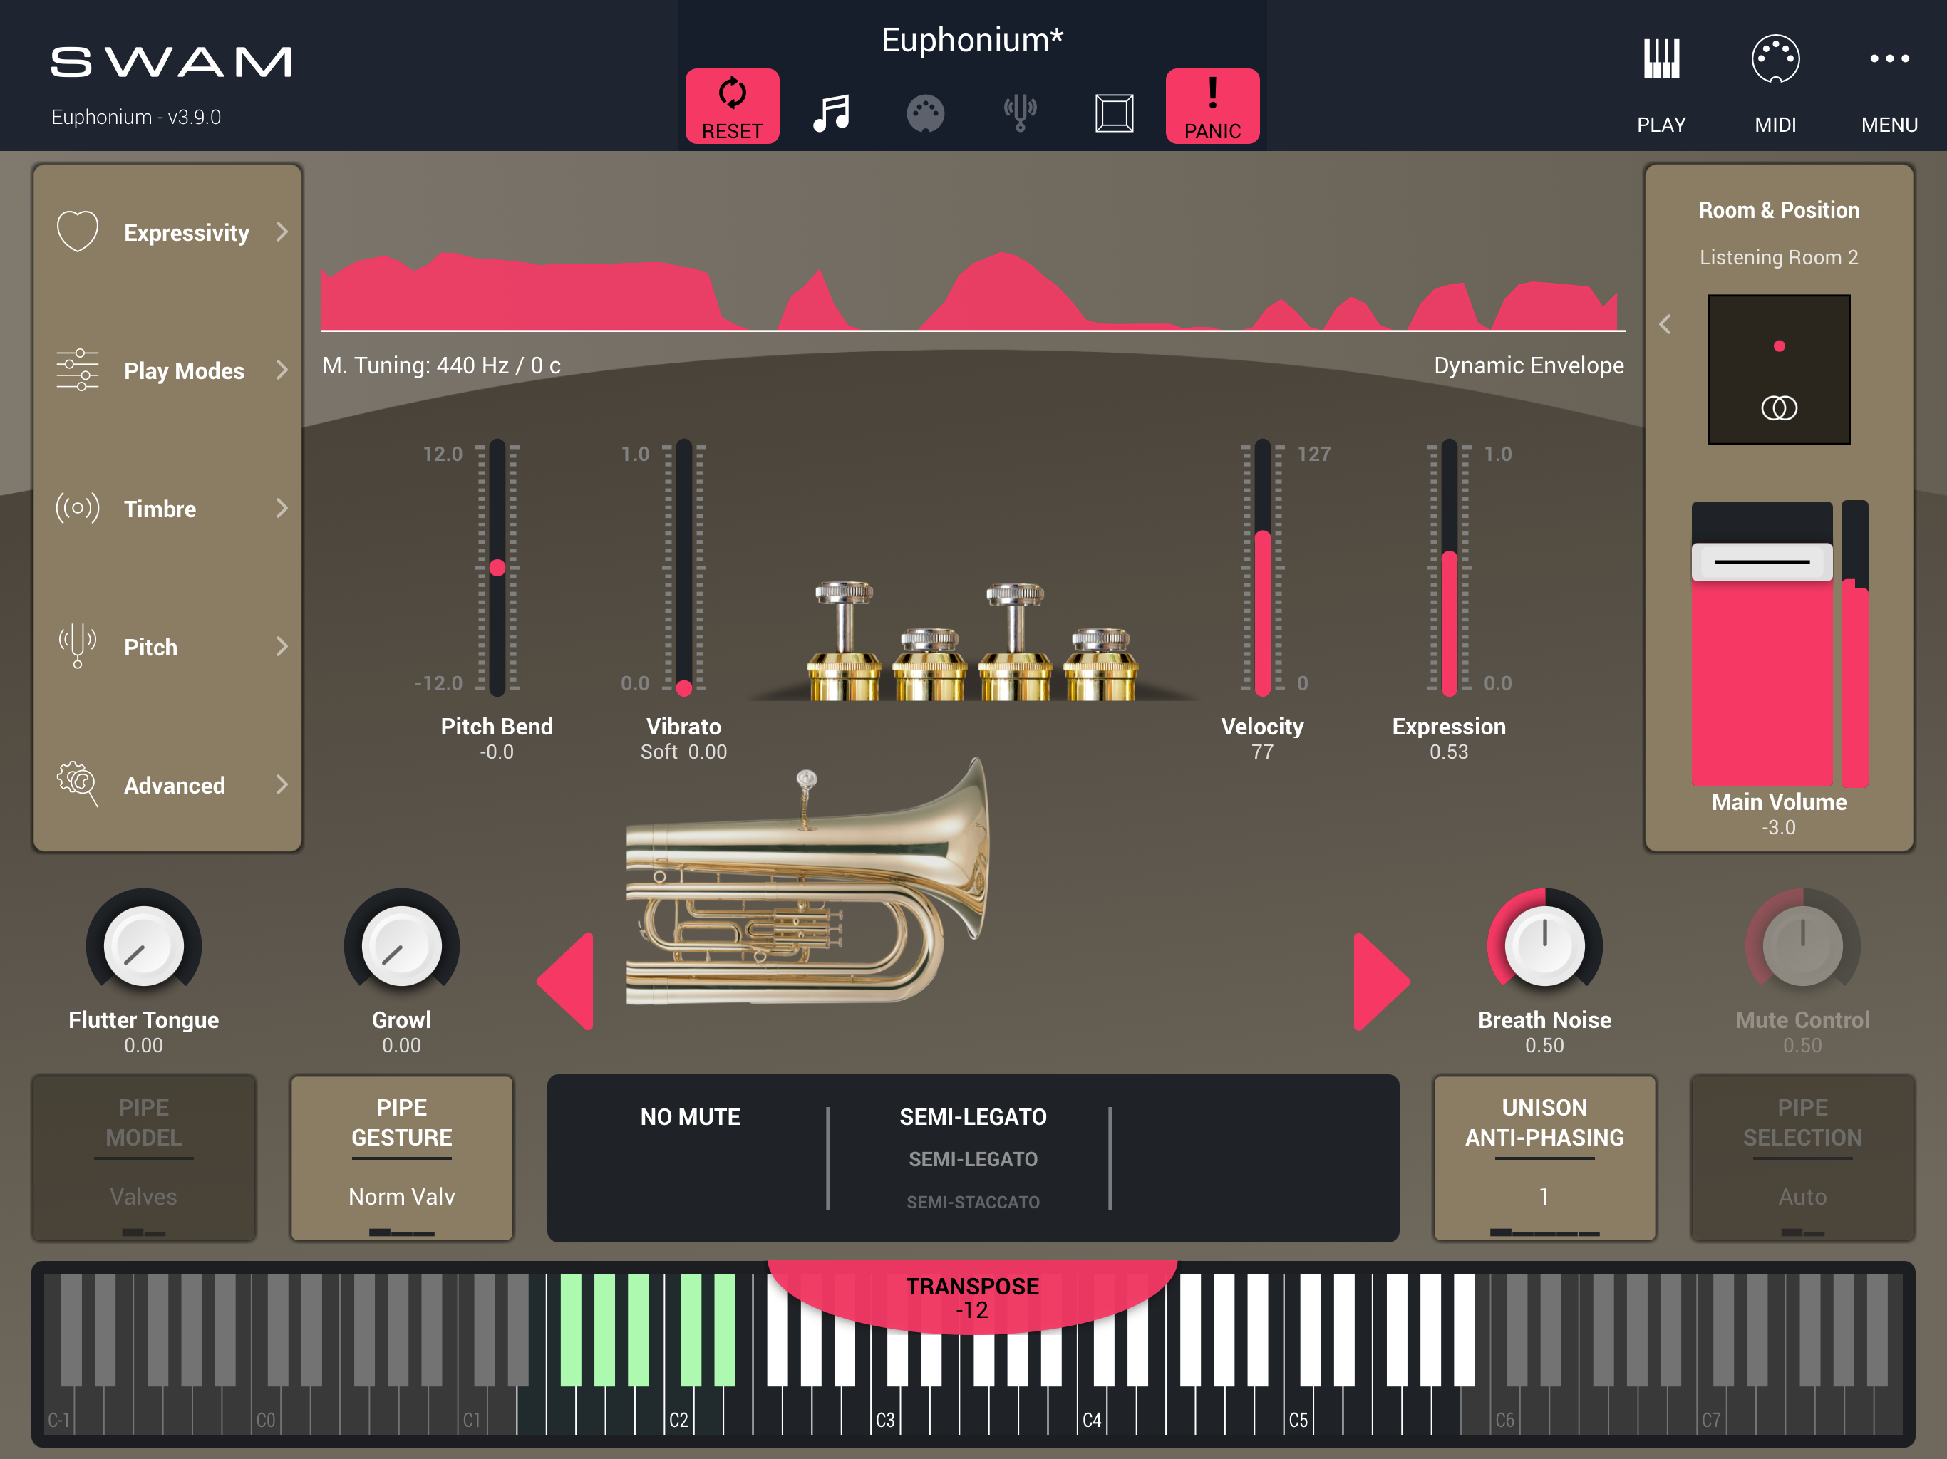Click the overlapping circles listener icon
The height and width of the screenshot is (1459, 1947).
(x=1779, y=407)
